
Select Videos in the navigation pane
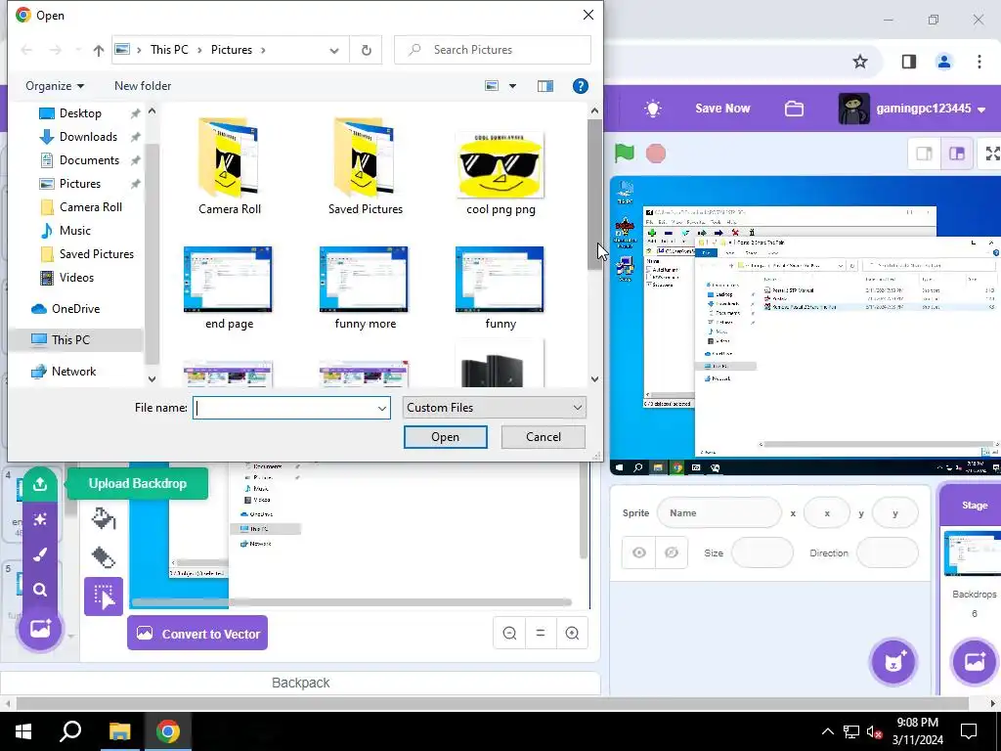76,278
